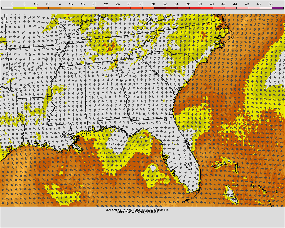Click the scale number "46"
The width and height of the screenshot is (285, 228).
click(x=247, y=4)
